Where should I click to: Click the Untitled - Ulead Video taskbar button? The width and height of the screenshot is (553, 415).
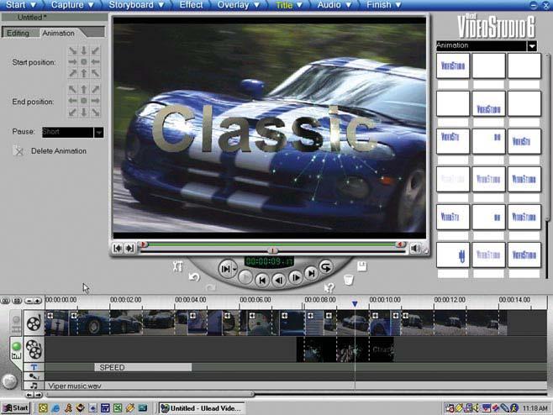click(202, 408)
